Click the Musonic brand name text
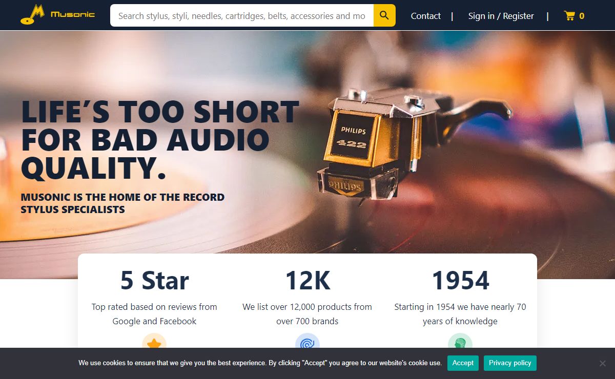The height and width of the screenshot is (379, 615). [73, 14]
